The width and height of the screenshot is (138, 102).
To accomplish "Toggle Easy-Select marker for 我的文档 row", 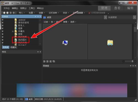I will click(x=2, y=43).
